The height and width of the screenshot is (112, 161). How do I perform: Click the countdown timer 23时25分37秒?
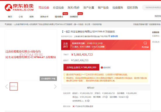pos(95,43)
